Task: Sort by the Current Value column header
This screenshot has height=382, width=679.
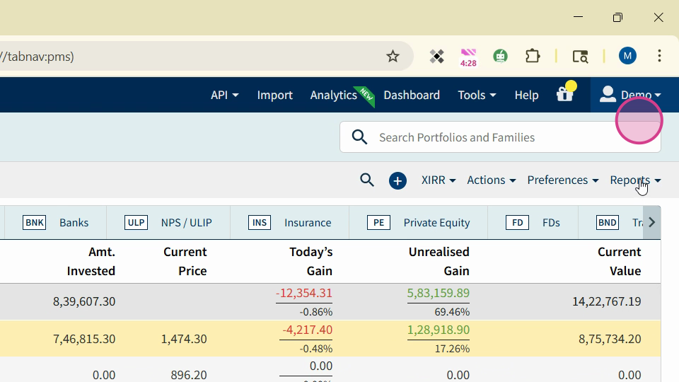Action: coord(620,261)
